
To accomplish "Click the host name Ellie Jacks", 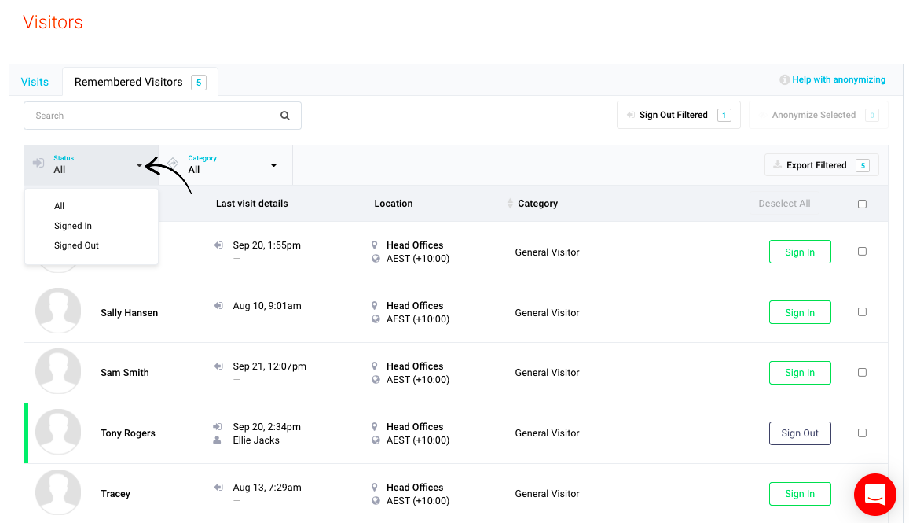I will [x=256, y=440].
